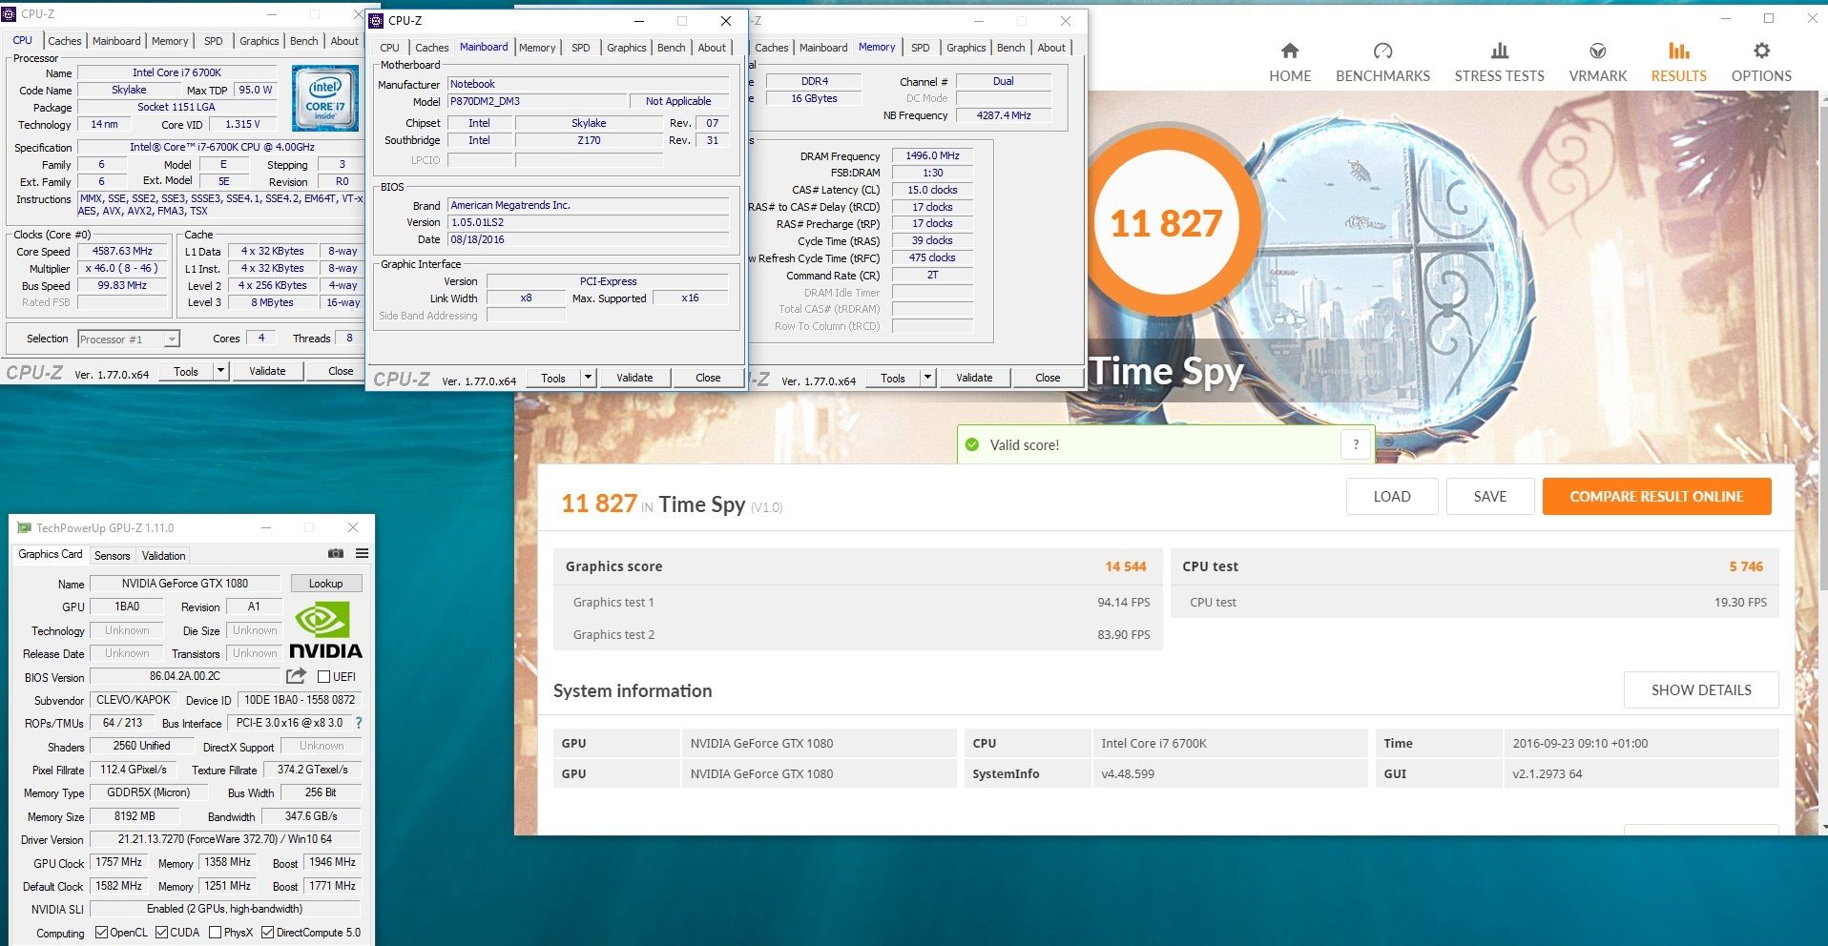Open About tab in CPU-Z Mainboard window
Viewport: 1828px width, 946px height.
pos(712,48)
